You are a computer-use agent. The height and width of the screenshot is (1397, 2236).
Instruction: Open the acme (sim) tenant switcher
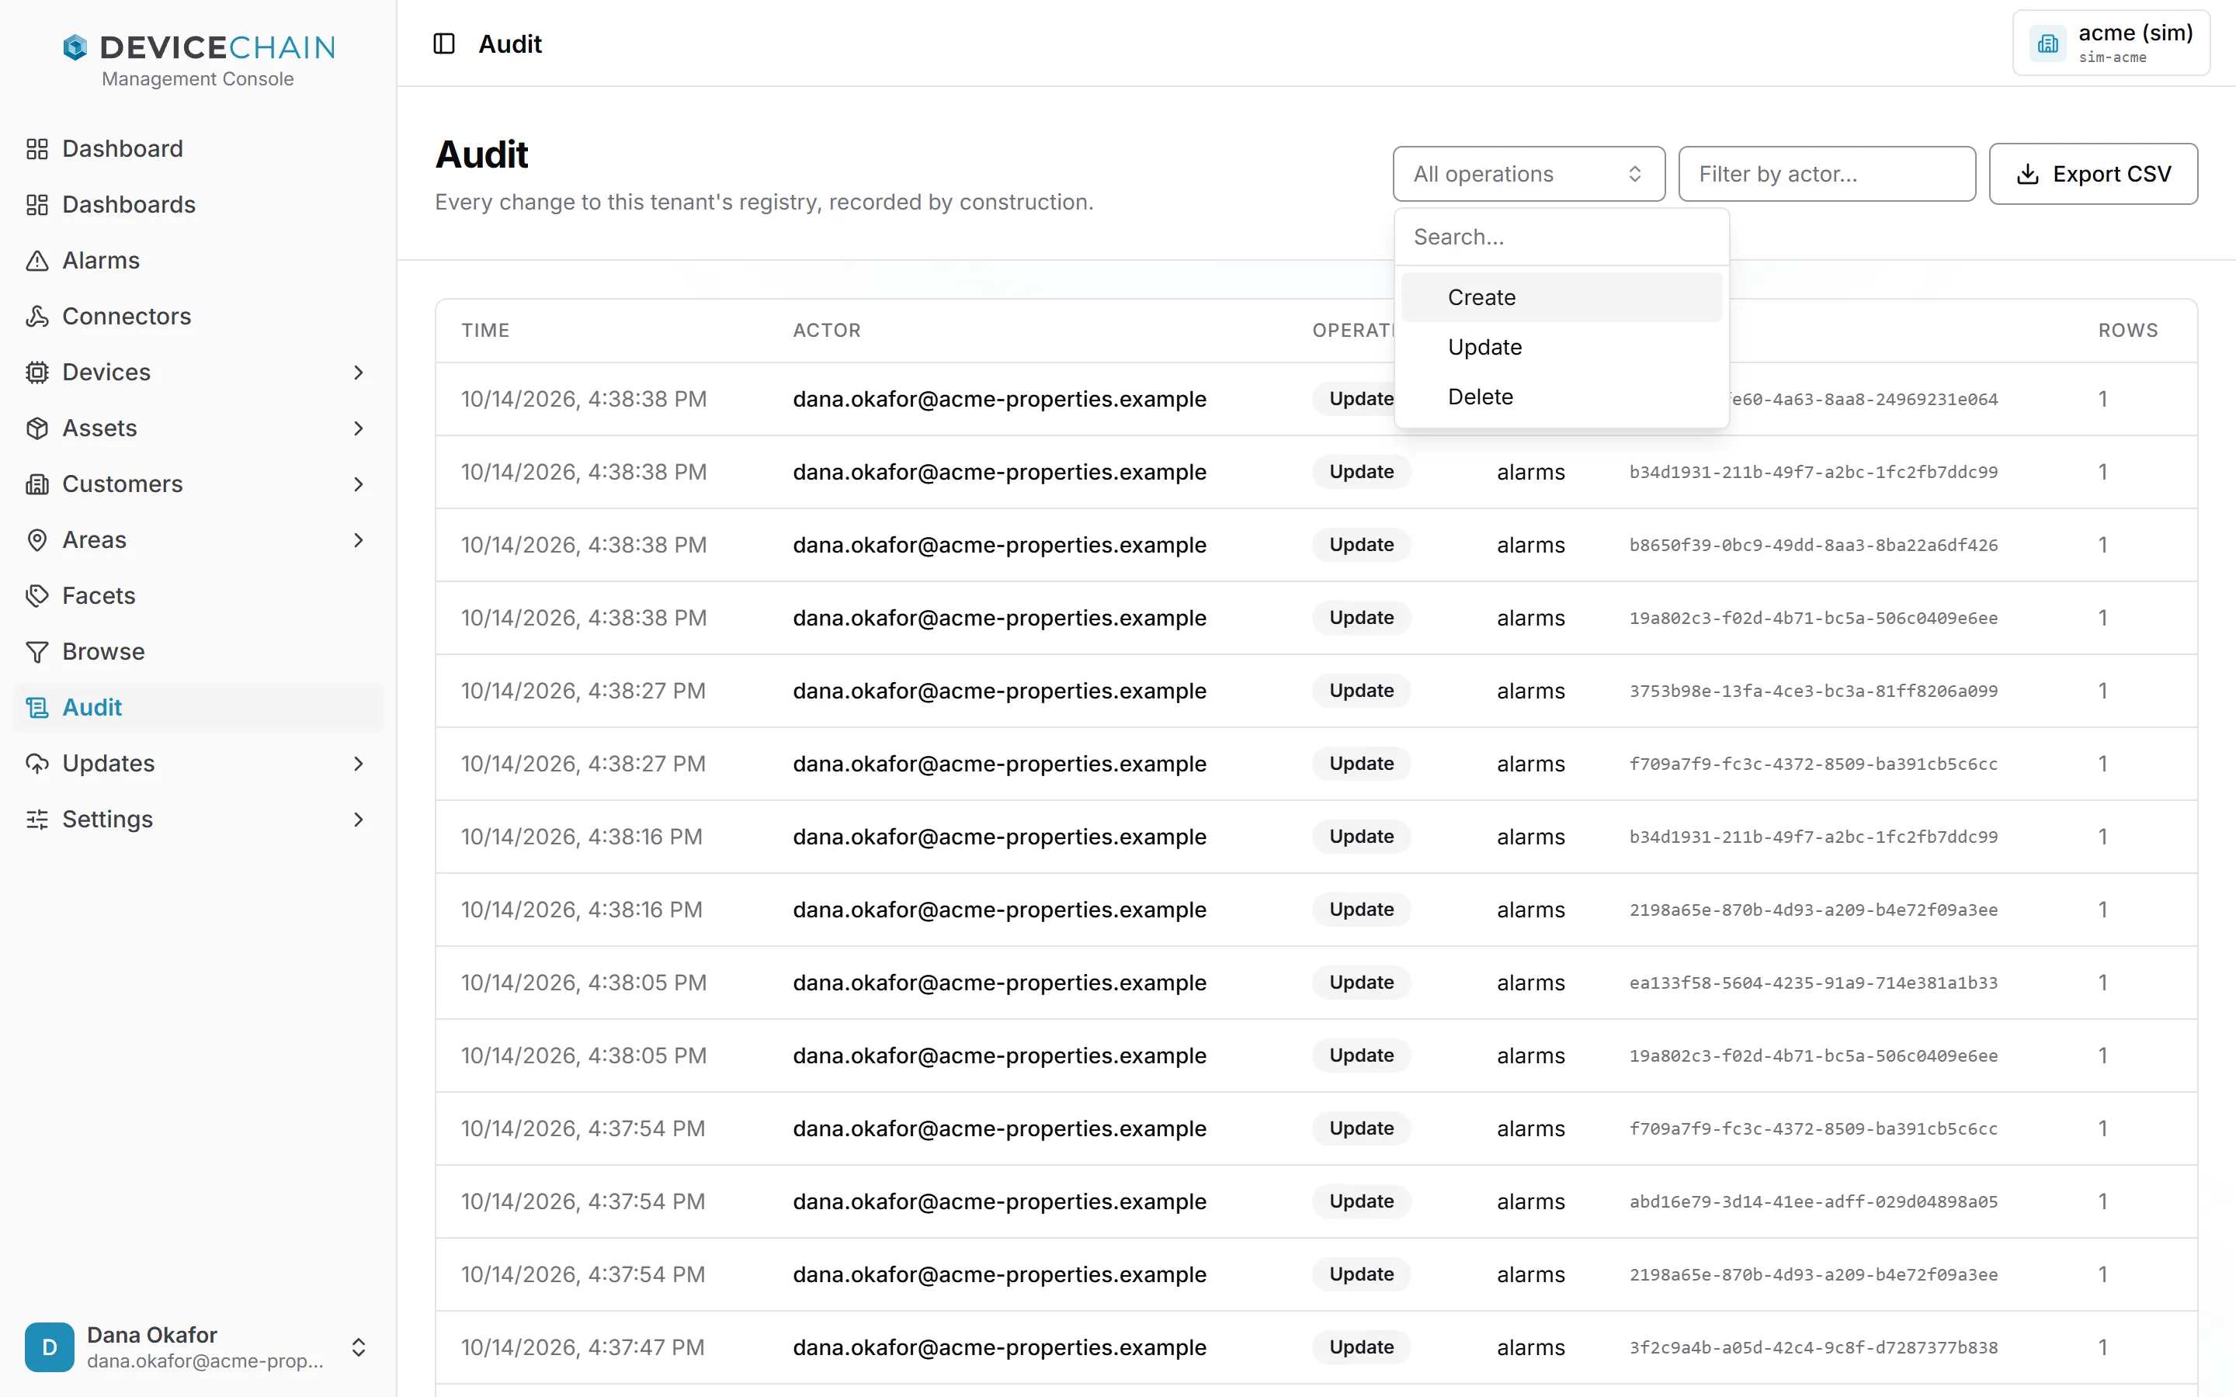(2110, 43)
